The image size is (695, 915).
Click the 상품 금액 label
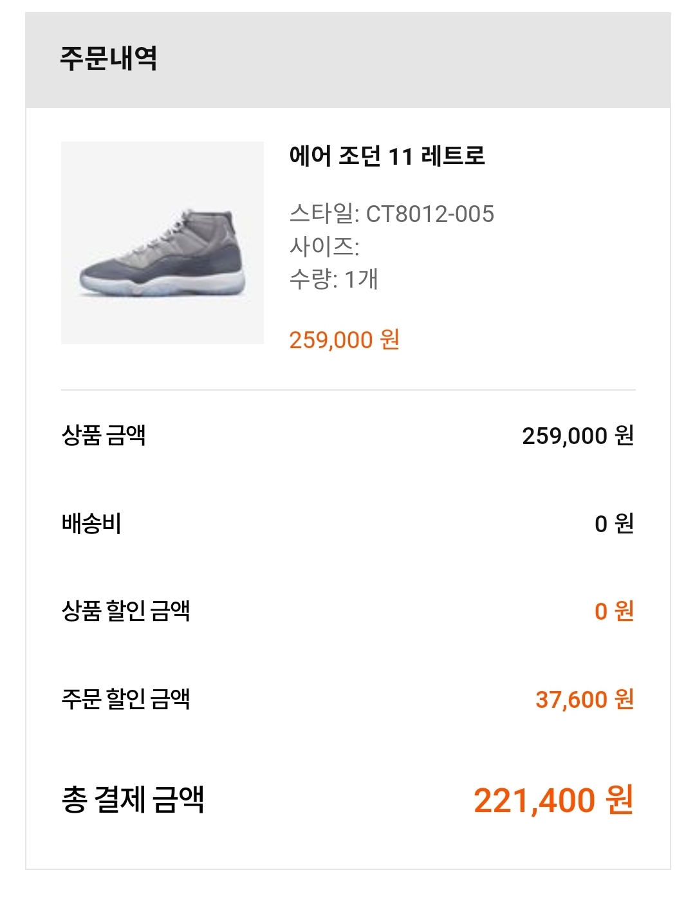pos(104,436)
